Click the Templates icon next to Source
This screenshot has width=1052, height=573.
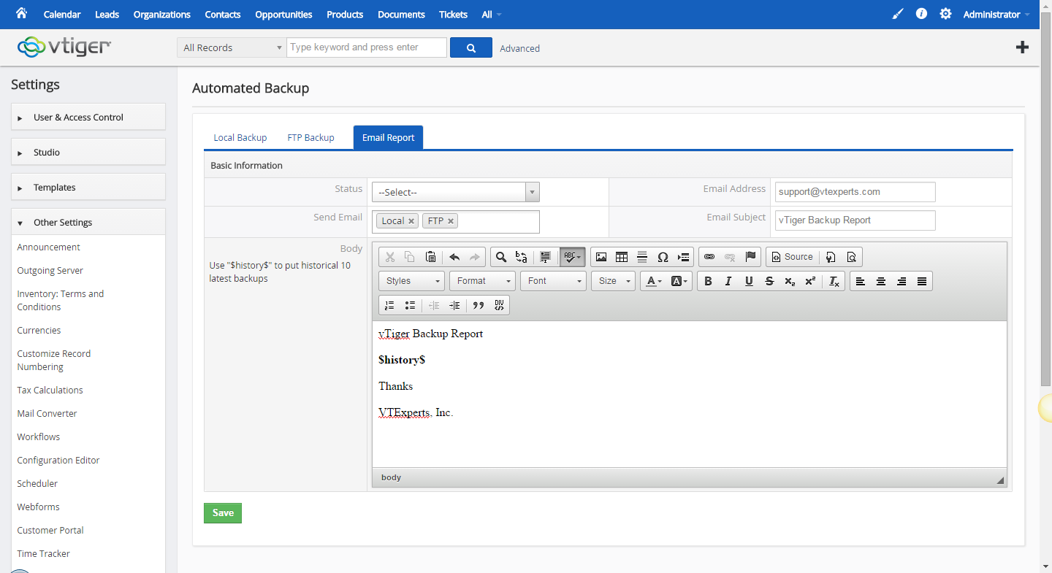pyautogui.click(x=831, y=257)
